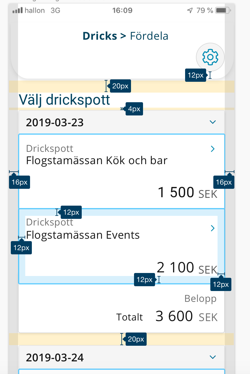This screenshot has width=250, height=374.
Task: Click the 2 100 SEK amount
Action: [187, 267]
